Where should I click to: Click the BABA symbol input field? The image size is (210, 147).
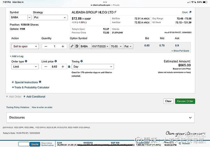19,17
